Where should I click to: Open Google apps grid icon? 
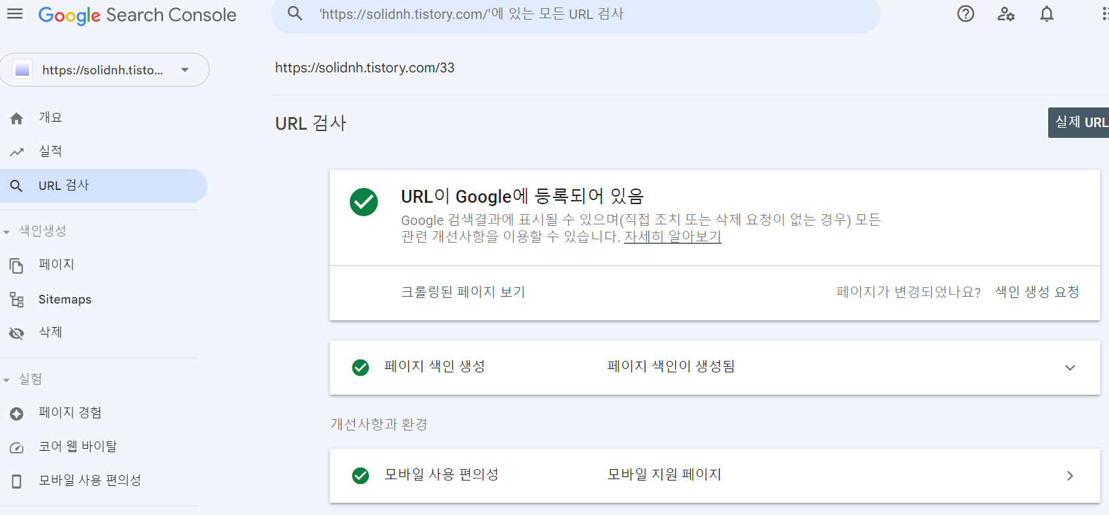1104,14
